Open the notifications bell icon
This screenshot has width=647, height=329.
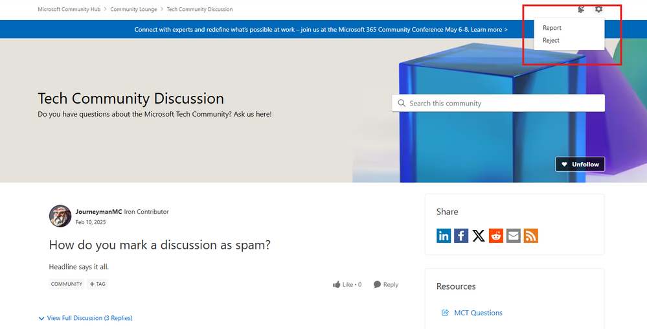click(581, 9)
